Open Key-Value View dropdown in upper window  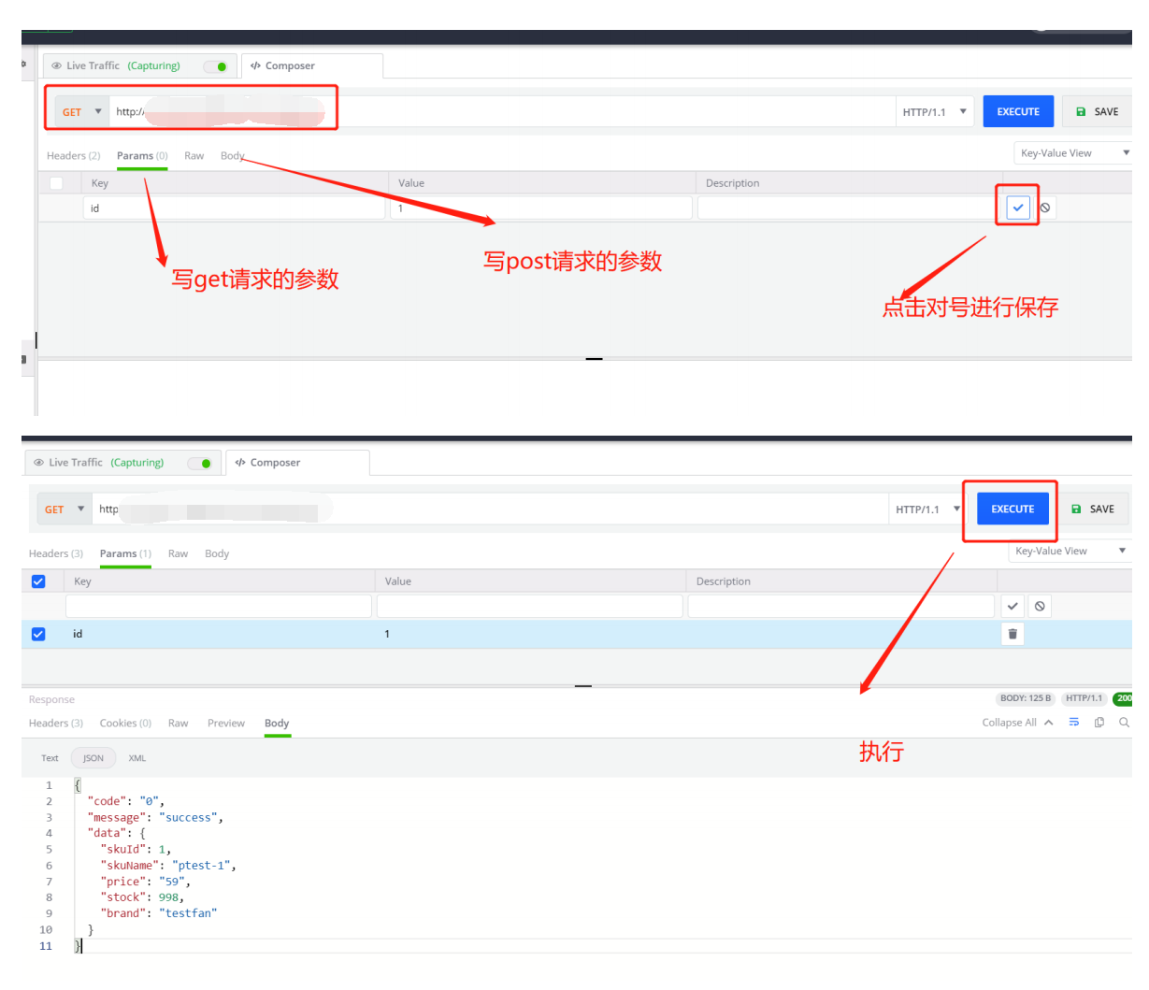[1073, 153]
